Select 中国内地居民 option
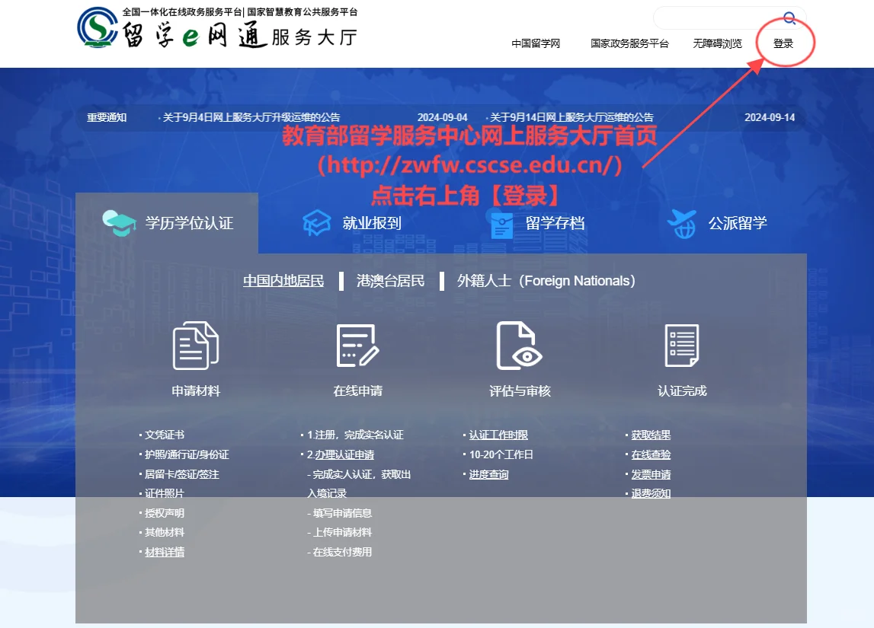874x628 pixels. click(x=283, y=281)
